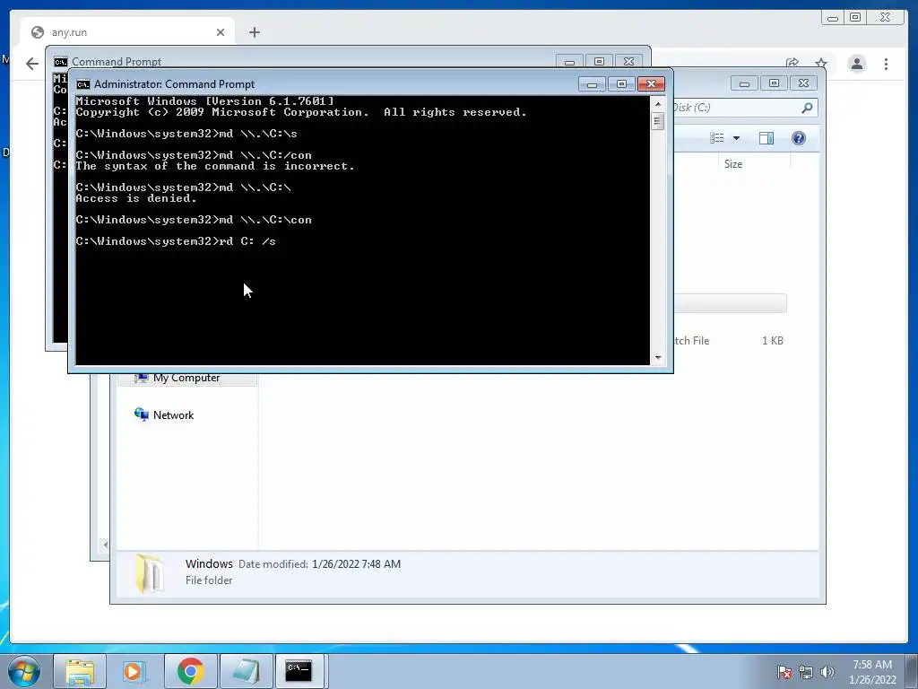
Task: Open Google Chrome from the taskbar
Action: pyautogui.click(x=190, y=671)
